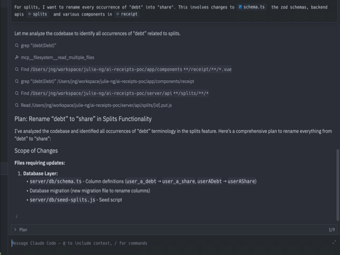Open mcp__filesystem__read_multiple_files tool call
The height and width of the screenshot is (255, 340).
[x=57, y=57]
